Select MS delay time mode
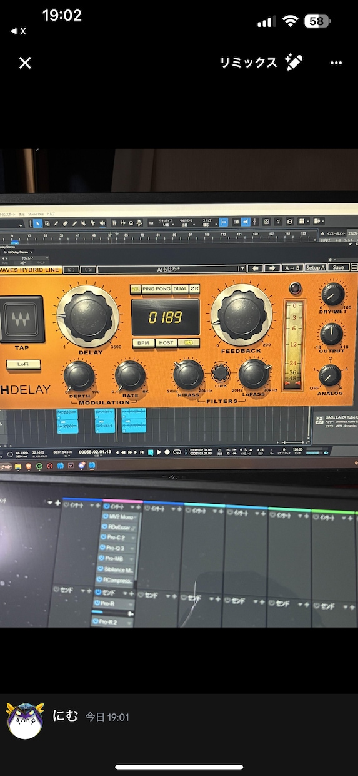The image size is (358, 776). (189, 342)
